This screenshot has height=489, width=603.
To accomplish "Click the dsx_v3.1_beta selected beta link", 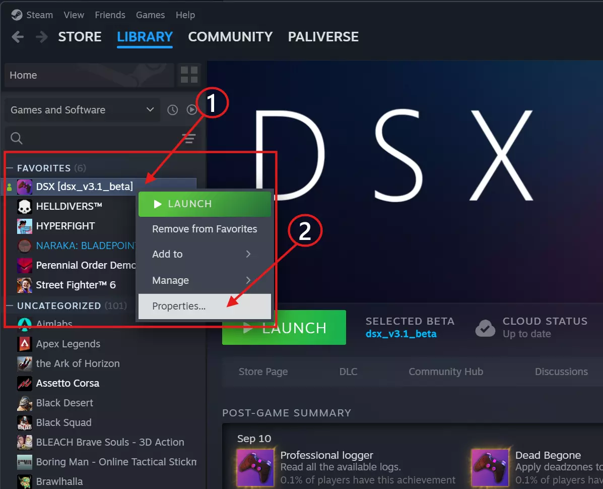I will click(400, 334).
